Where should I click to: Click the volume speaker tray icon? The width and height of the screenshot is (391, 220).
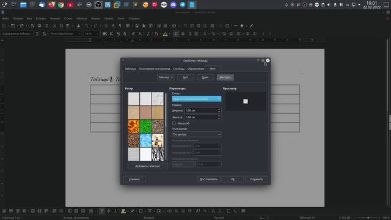[329, 5]
